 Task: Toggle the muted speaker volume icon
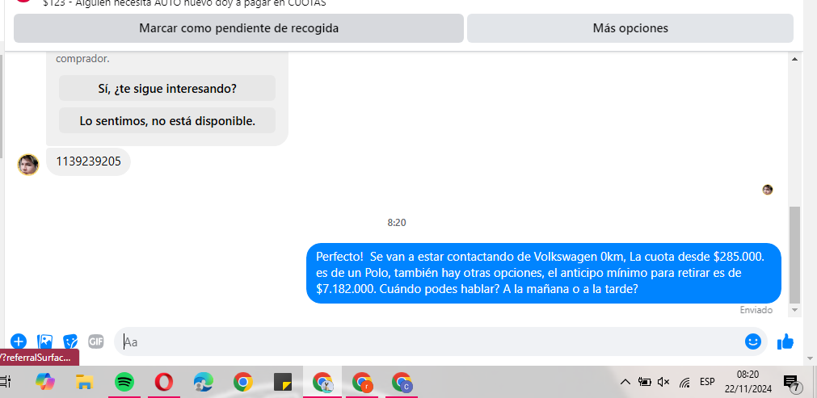663,383
